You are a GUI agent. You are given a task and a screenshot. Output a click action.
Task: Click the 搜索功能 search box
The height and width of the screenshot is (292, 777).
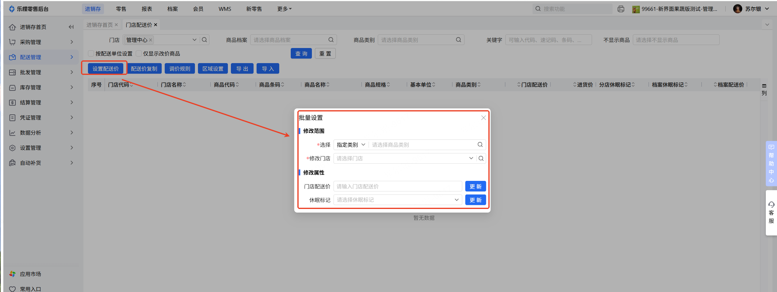(x=572, y=9)
